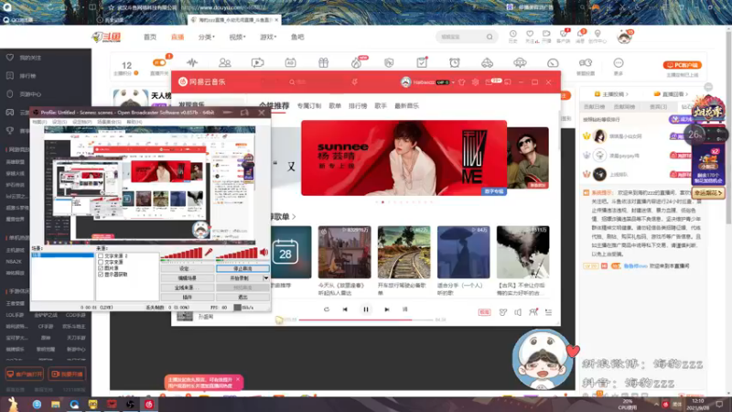The width and height of the screenshot is (732, 412).
Task: Open dropdown arrow beside OBS start recording
Action: pyautogui.click(x=266, y=278)
